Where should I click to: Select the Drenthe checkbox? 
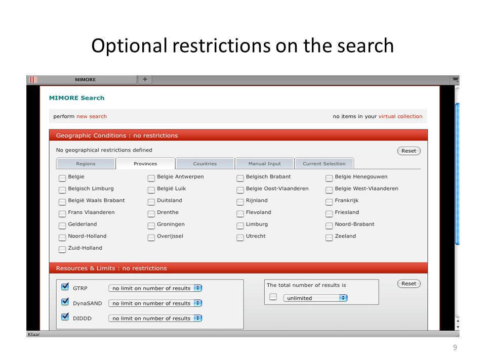[151, 213]
